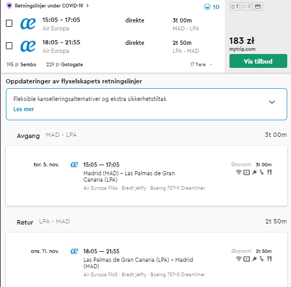Click the smiley rating icon showing 10
This screenshot has width=291, height=287.
click(x=207, y=7)
